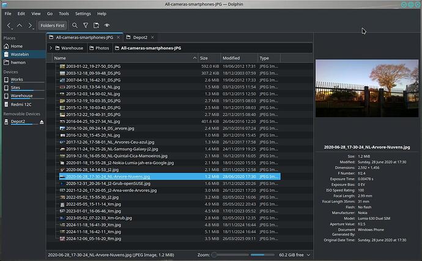Open the search magnifier in the toolbar
The image size is (422, 261).
point(75,26)
